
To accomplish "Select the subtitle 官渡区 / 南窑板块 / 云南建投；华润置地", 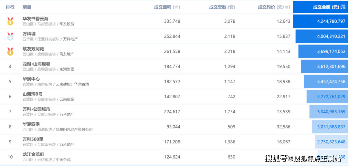I will 56,84.
